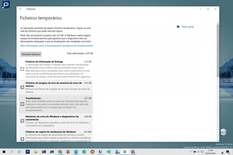This screenshot has height=155, width=233.
Task: Click the Obter ajuda link
Action: (x=187, y=27)
